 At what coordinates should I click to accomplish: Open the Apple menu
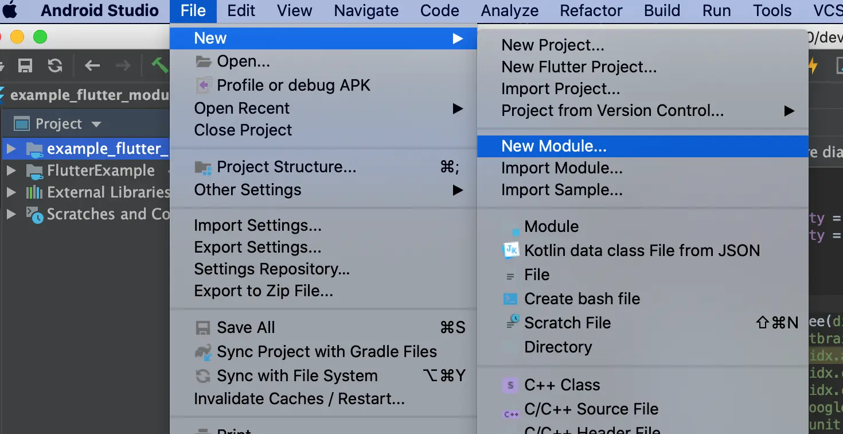pyautogui.click(x=10, y=10)
